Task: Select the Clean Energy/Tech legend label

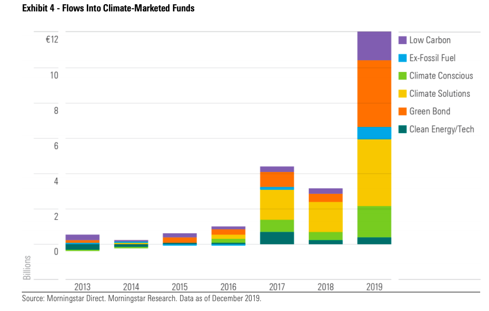Action: click(x=441, y=129)
